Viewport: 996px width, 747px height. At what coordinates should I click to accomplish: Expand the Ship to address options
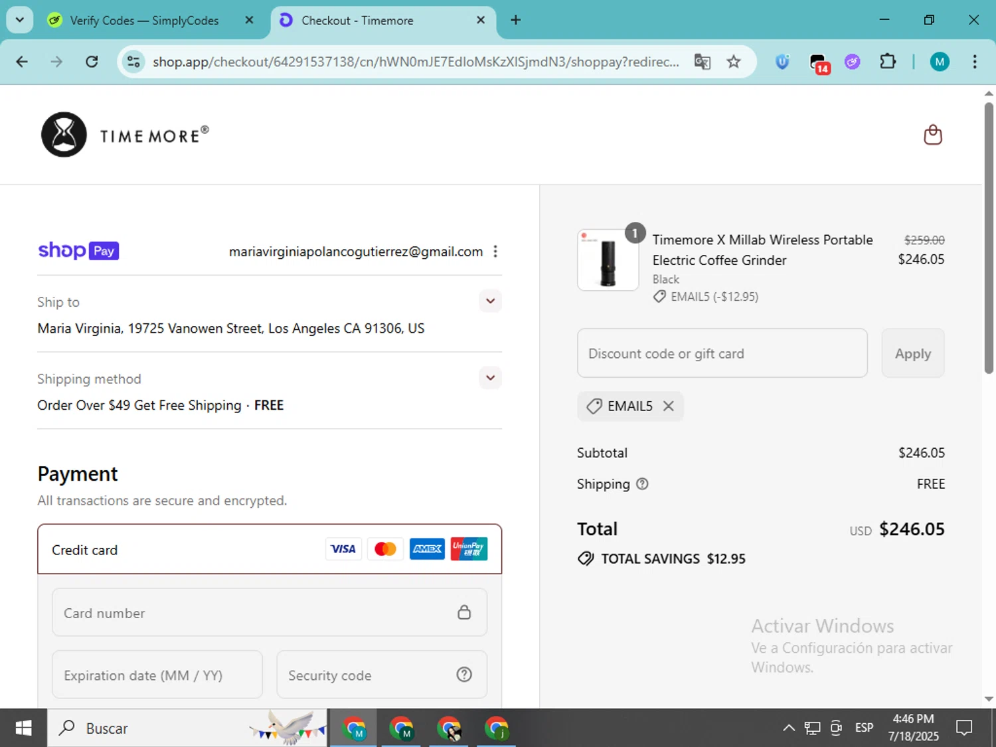[x=490, y=301]
